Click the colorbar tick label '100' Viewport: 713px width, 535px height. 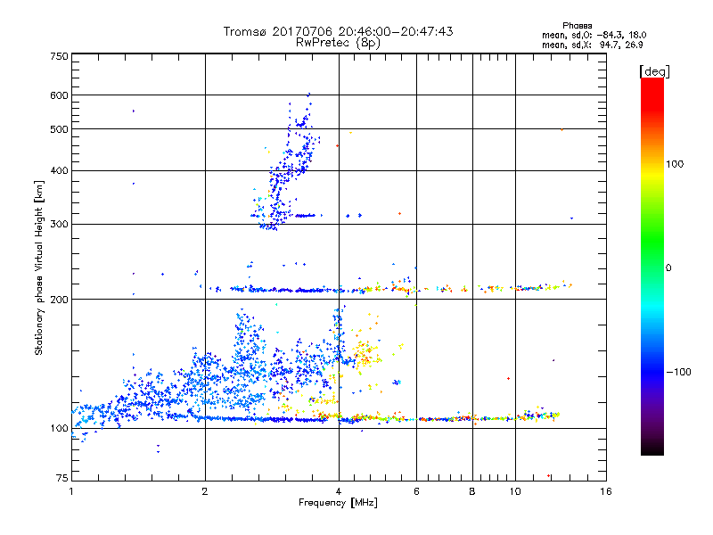pos(675,164)
